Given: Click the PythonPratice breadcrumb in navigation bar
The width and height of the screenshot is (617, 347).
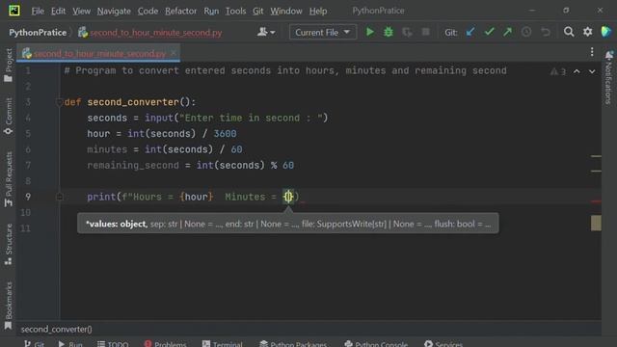Looking at the screenshot, I should pos(38,32).
